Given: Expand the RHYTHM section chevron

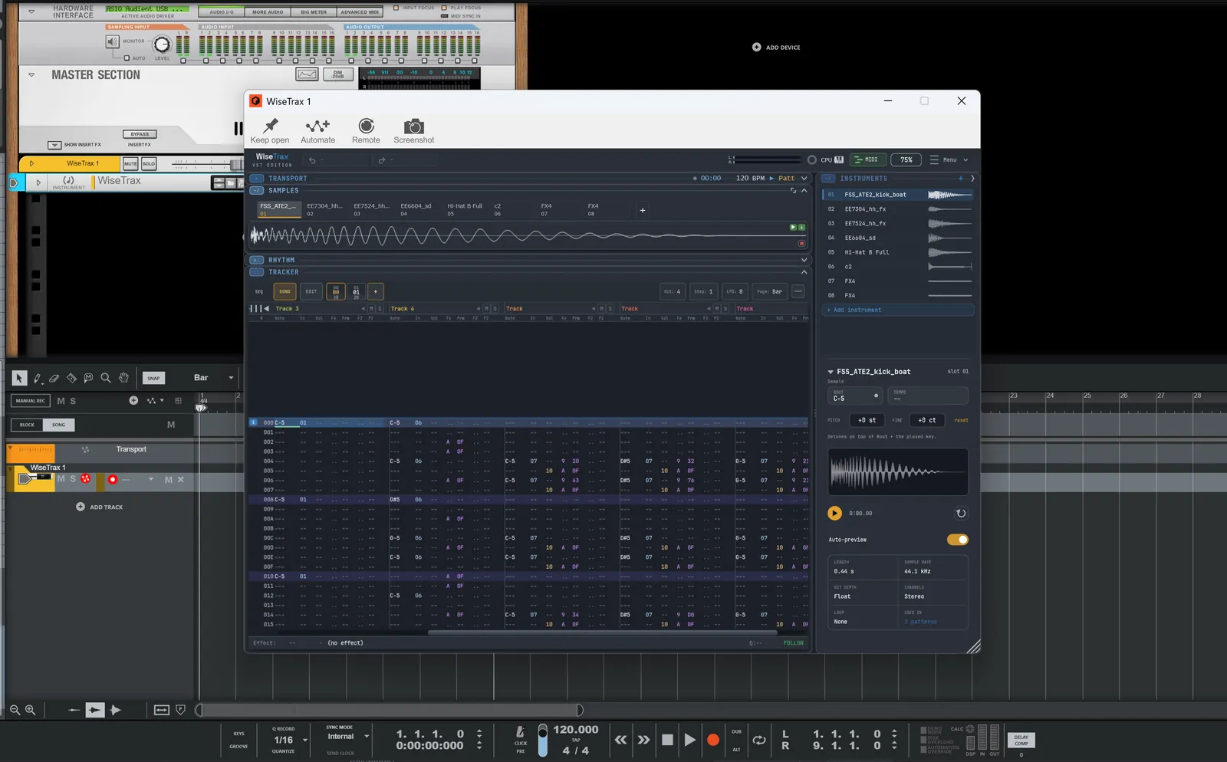Looking at the screenshot, I should coord(804,261).
